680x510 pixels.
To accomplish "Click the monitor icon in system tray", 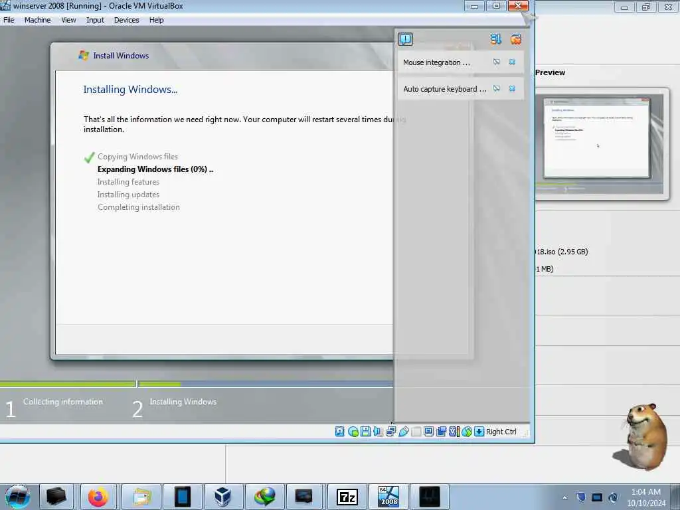I will 597,497.
